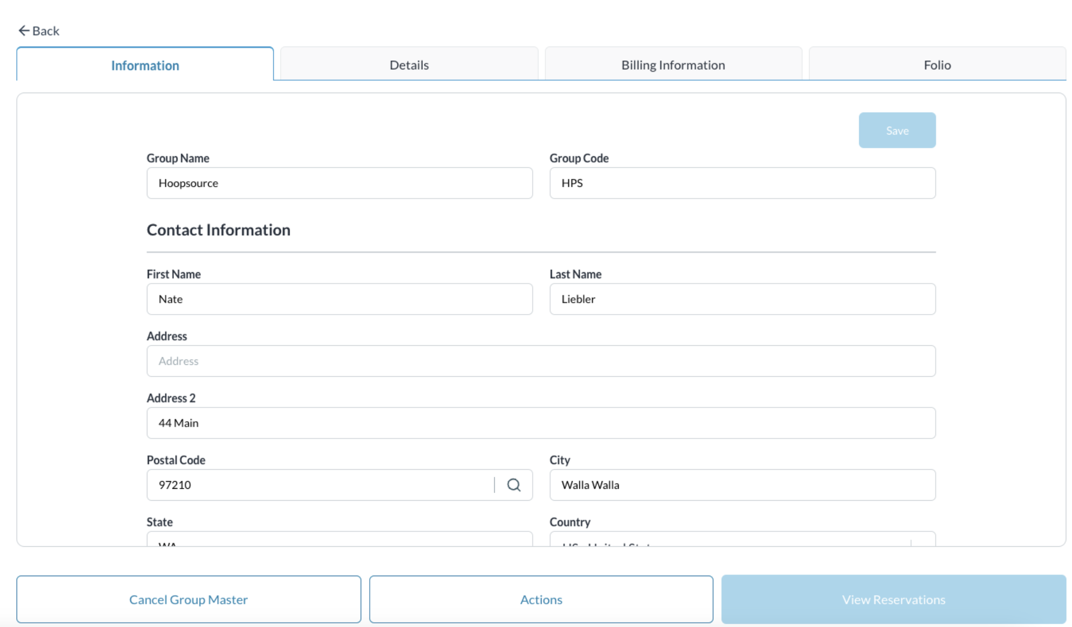Click the postal code search magnifier icon

click(513, 485)
